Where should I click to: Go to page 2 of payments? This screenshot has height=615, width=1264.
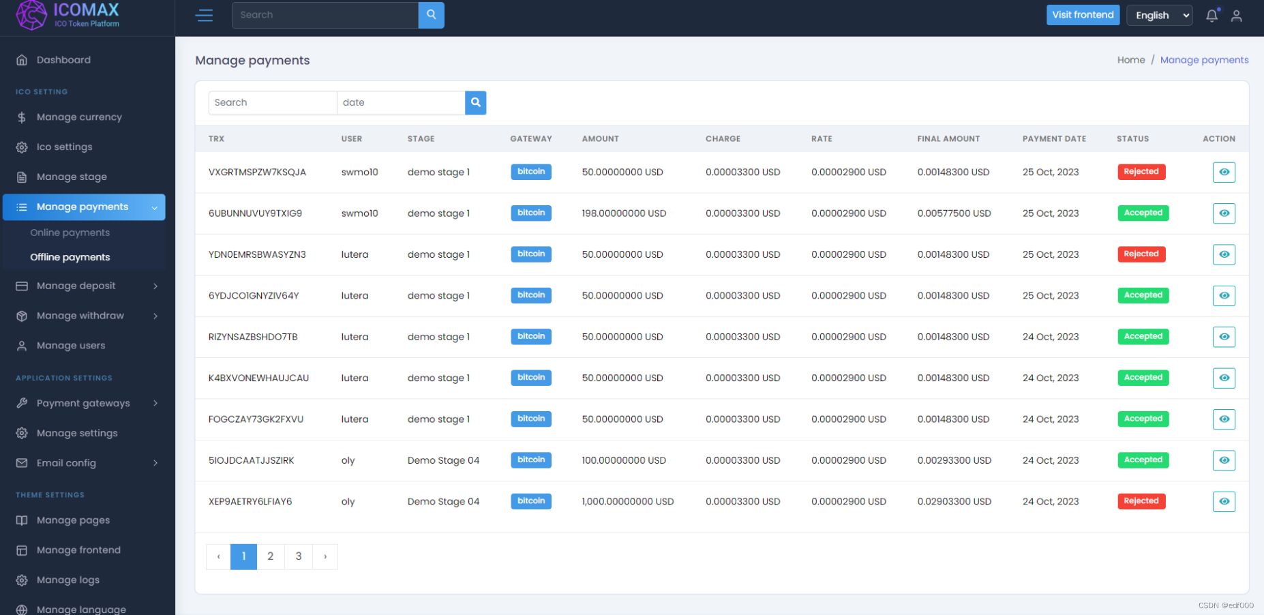(x=271, y=557)
